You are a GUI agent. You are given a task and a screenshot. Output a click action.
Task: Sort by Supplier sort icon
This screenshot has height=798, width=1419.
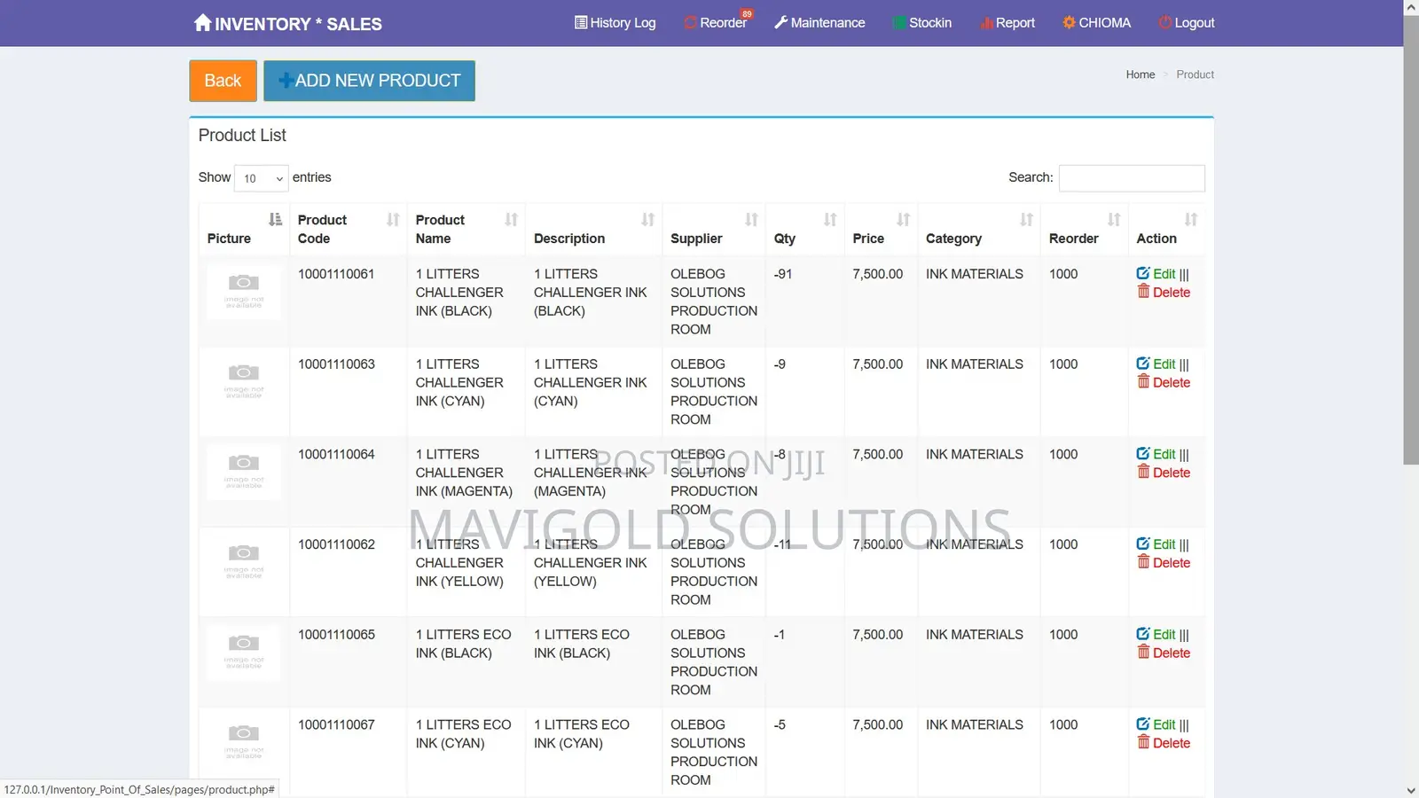[751, 219]
